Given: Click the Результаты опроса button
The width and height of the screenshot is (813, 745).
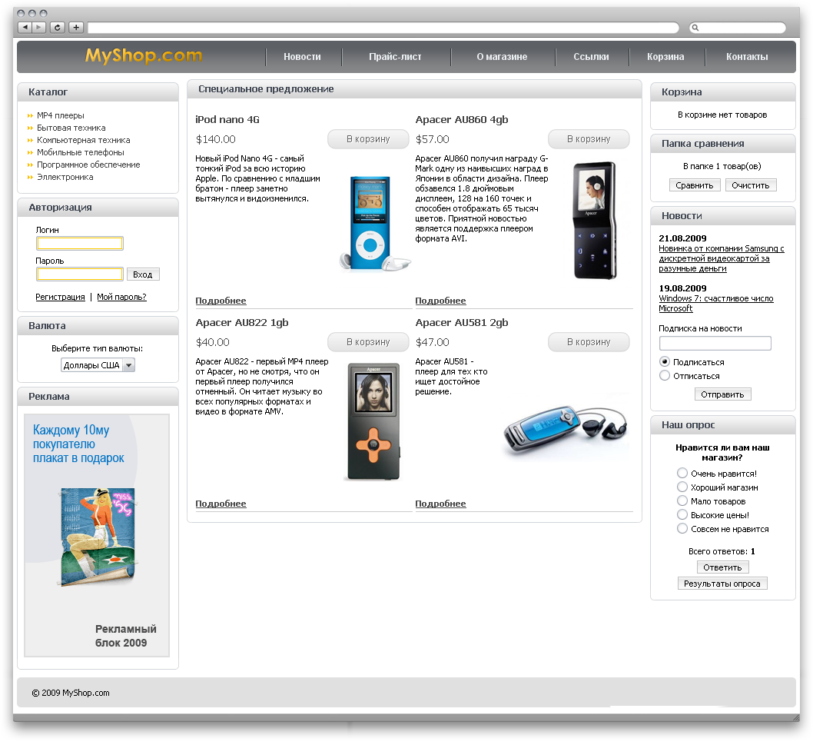Looking at the screenshot, I should click(x=722, y=583).
